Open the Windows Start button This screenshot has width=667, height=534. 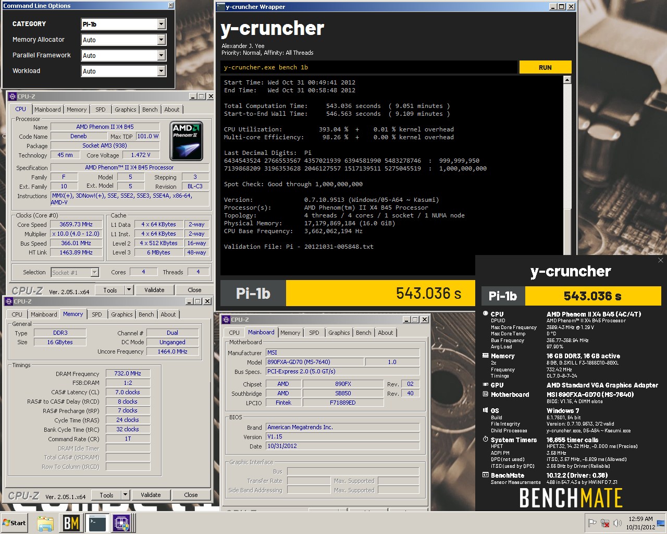pos(15,523)
